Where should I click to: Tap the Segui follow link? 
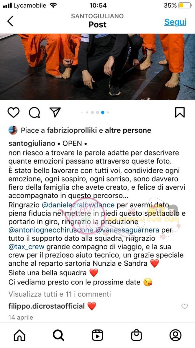(175, 22)
